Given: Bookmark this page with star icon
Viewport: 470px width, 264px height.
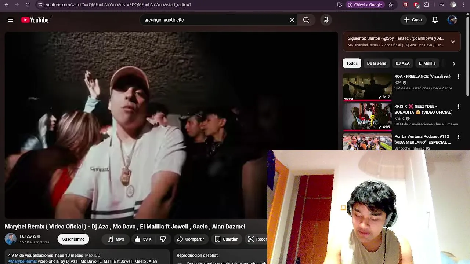Looking at the screenshot, I should [391, 5].
